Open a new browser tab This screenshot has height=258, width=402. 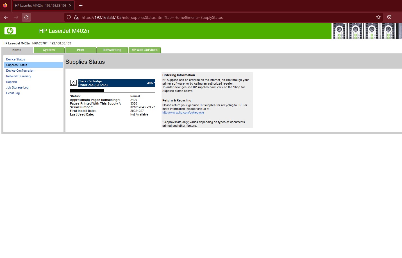coord(81,6)
